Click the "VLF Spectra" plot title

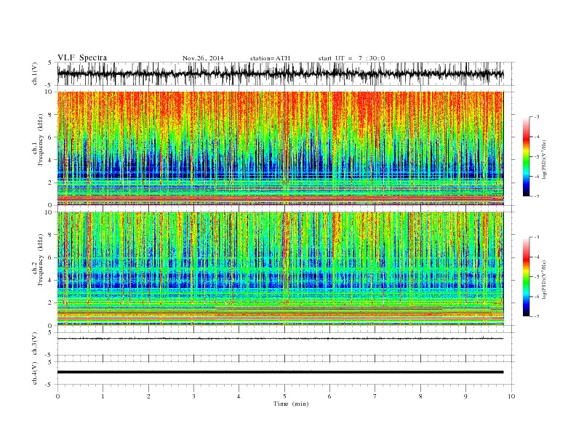[x=82, y=57]
